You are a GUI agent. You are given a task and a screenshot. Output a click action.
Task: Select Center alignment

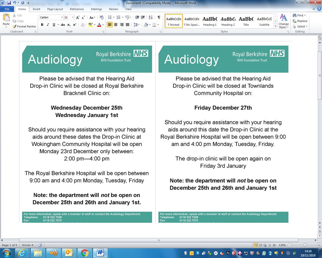pos(116,25)
